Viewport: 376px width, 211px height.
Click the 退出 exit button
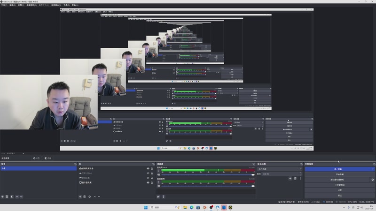[339, 196]
